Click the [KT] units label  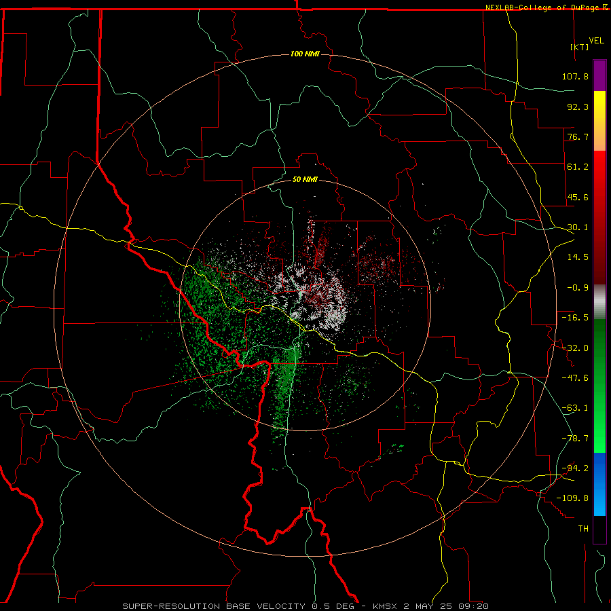click(x=579, y=47)
